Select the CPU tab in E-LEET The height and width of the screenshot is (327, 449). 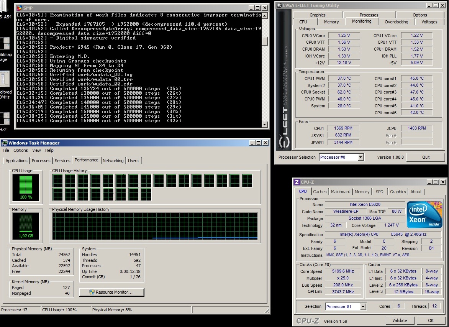point(303,22)
